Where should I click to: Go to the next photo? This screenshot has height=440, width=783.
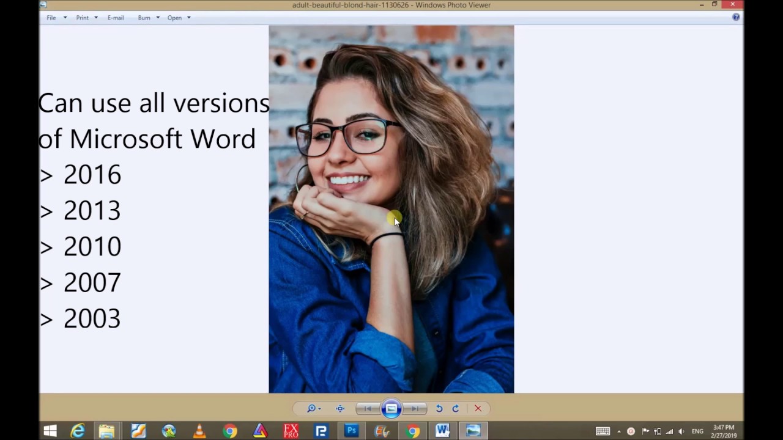pyautogui.click(x=415, y=408)
